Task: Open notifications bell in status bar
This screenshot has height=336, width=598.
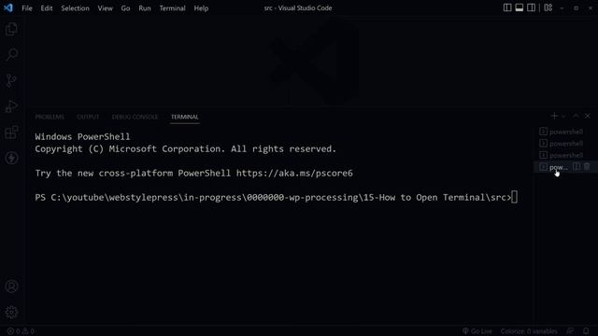Action: click(586, 331)
